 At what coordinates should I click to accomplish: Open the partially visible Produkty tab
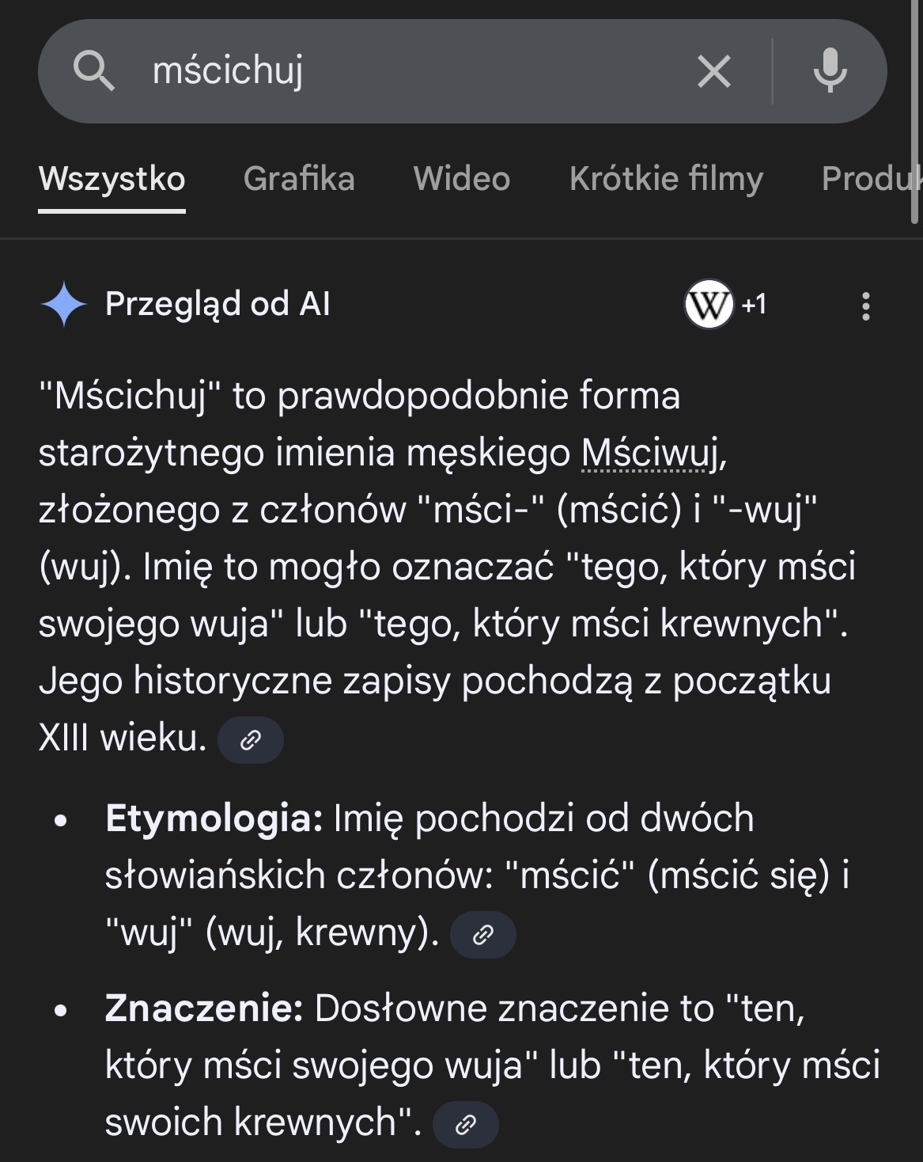coord(870,179)
